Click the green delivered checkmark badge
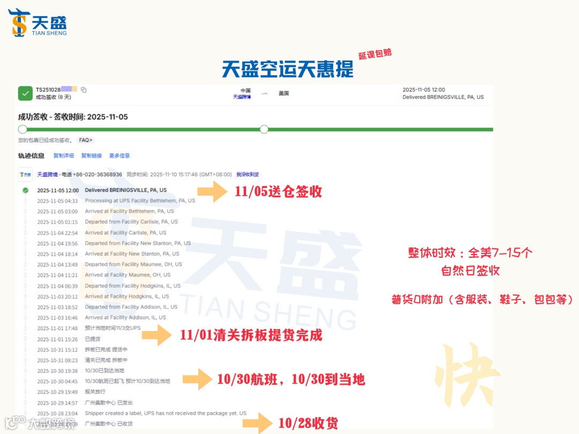 point(25,93)
